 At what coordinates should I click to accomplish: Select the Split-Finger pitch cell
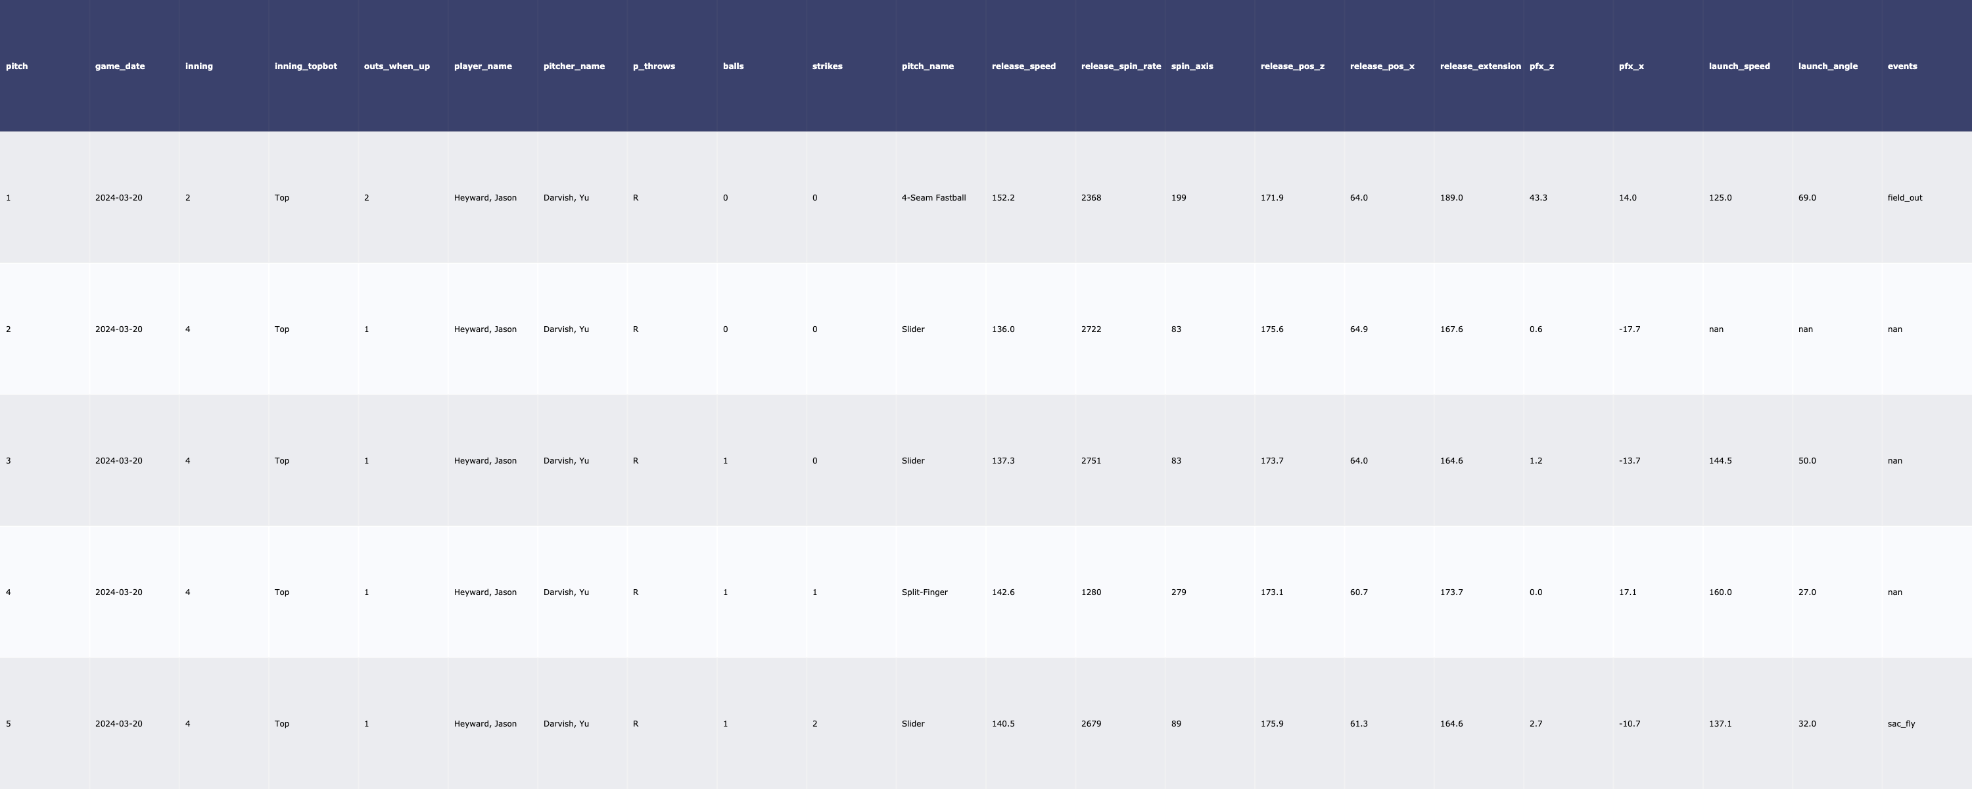click(924, 592)
